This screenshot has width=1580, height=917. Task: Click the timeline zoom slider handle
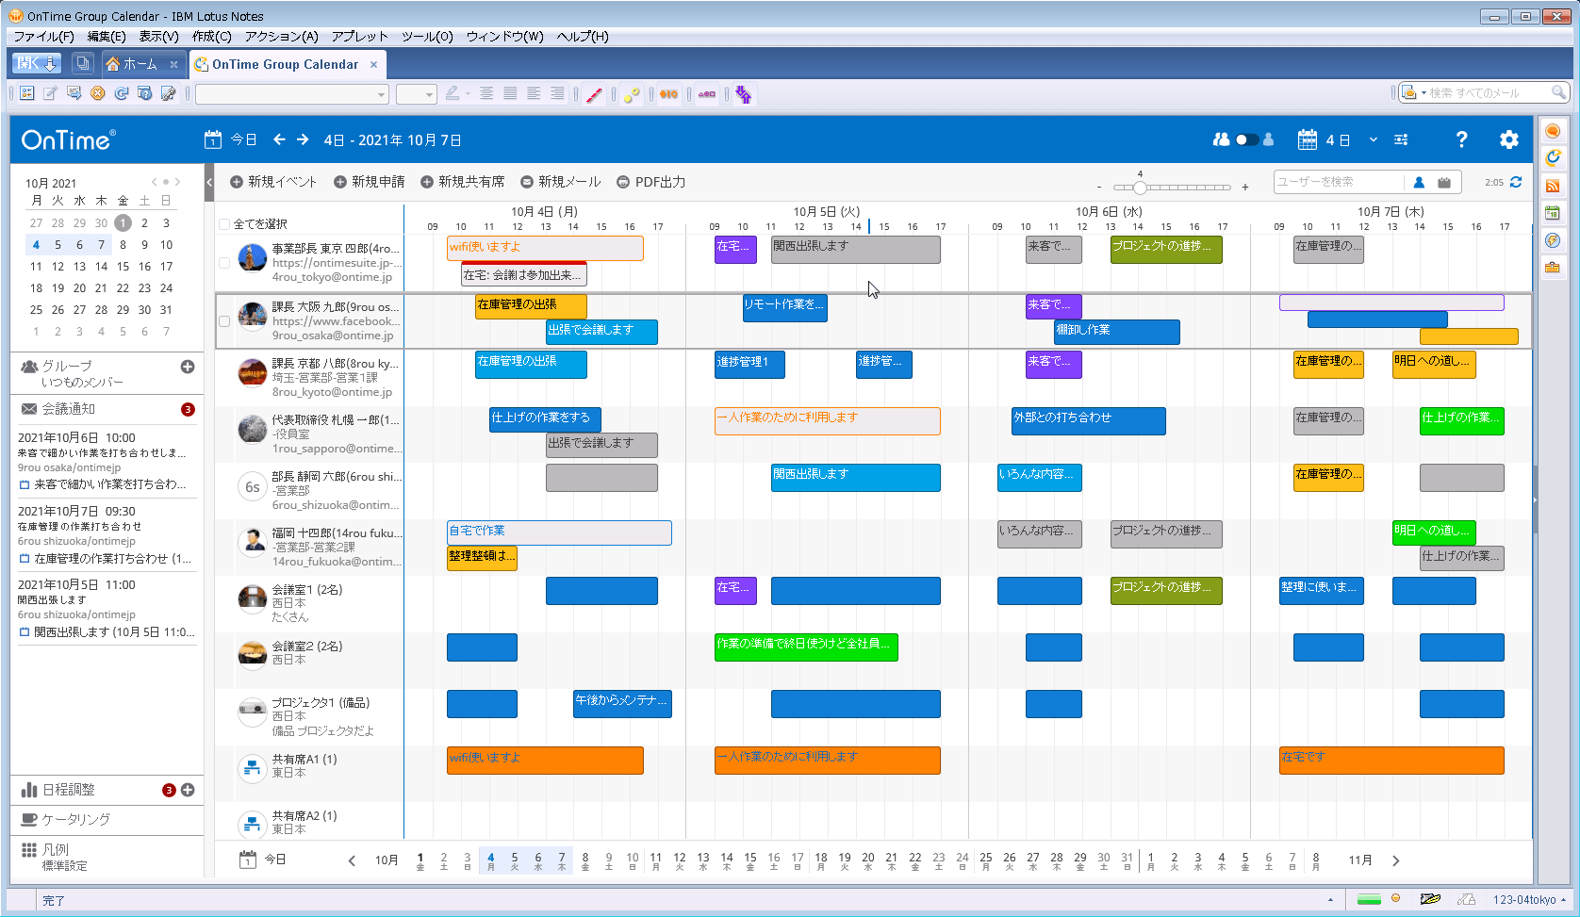click(x=1140, y=187)
